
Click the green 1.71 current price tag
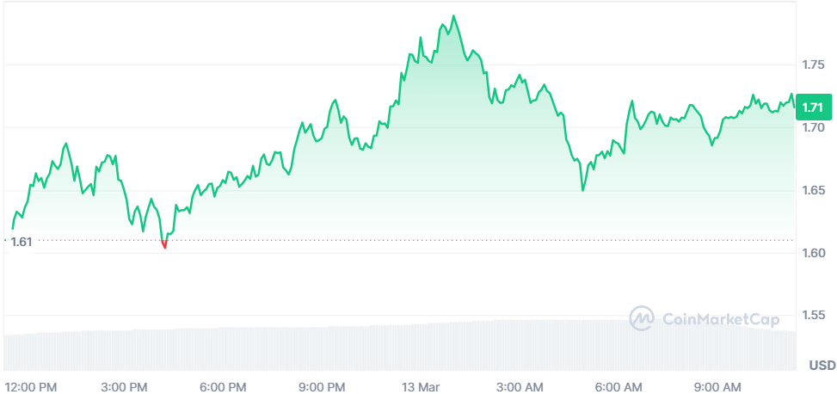[813, 108]
